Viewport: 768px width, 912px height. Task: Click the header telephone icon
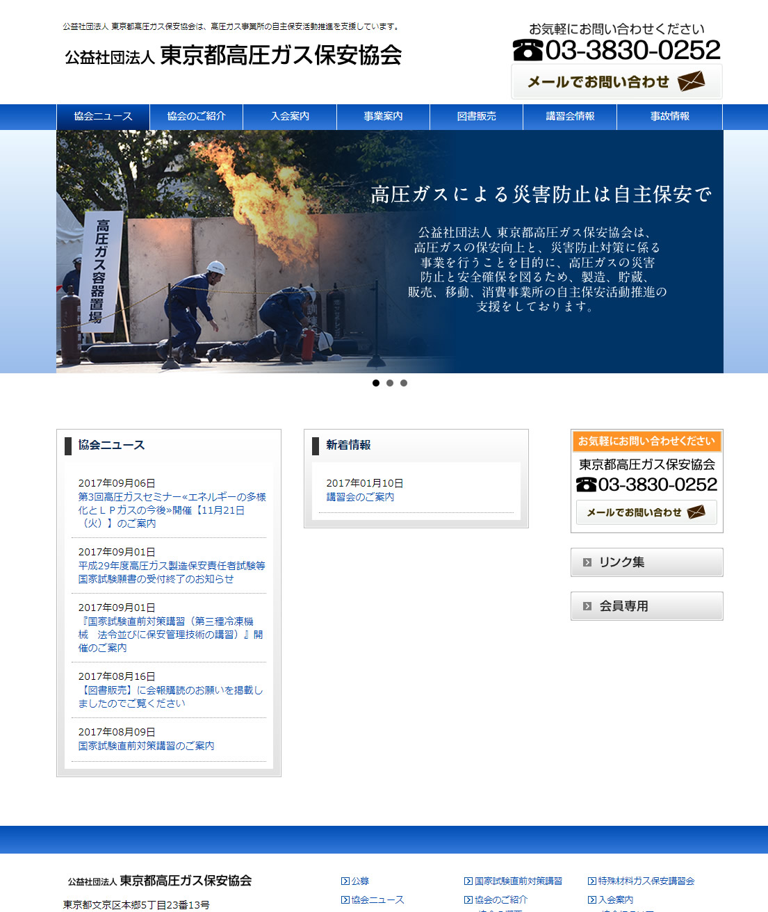click(528, 50)
